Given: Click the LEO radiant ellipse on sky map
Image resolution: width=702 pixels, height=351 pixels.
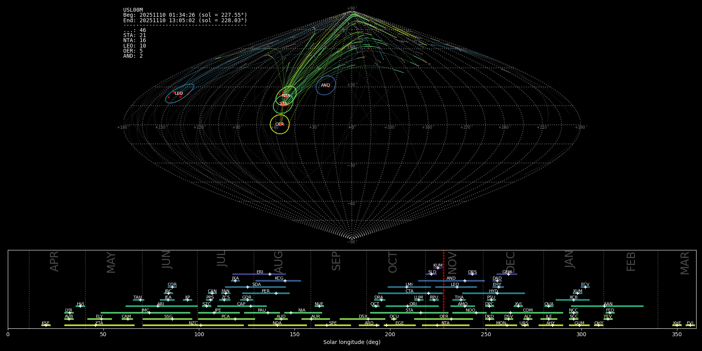Looking at the screenshot, I should (x=180, y=94).
